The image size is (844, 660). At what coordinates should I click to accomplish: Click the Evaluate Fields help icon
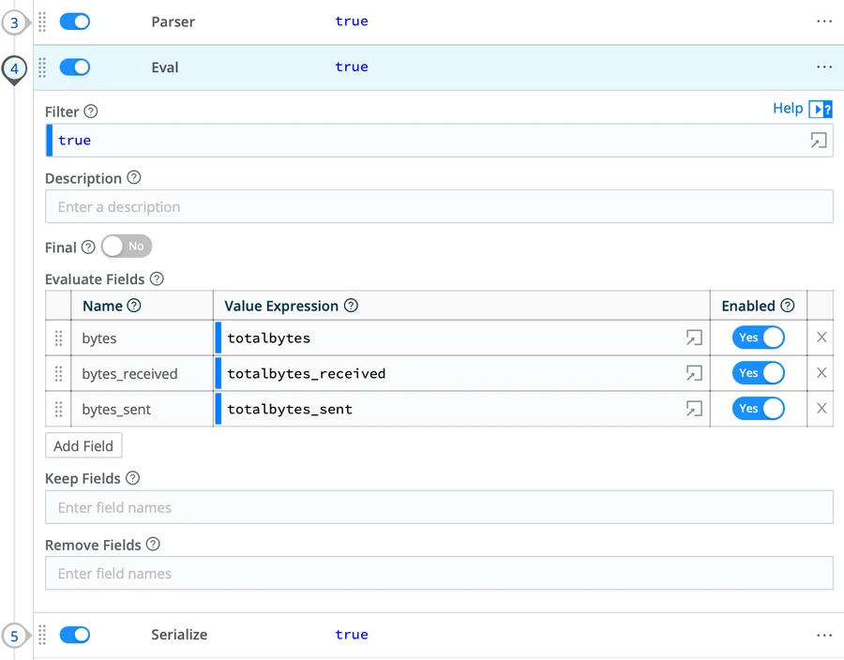tap(157, 279)
